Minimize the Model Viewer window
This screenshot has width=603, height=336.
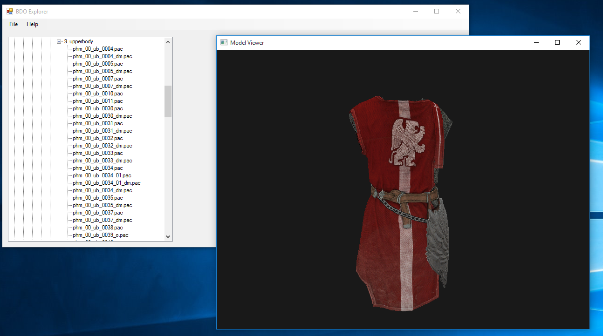tap(535, 42)
